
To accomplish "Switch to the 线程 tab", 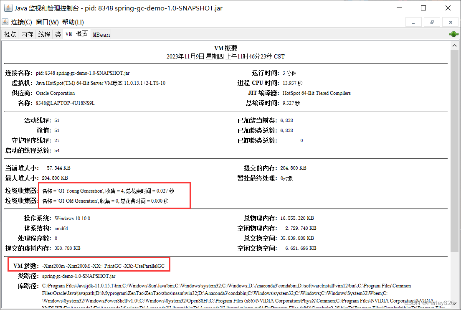I will (44, 34).
